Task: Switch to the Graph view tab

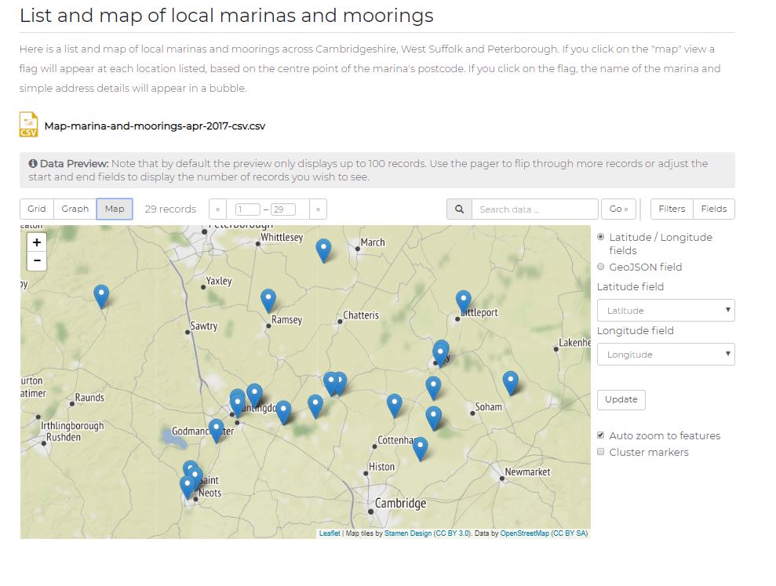Action: tap(75, 209)
